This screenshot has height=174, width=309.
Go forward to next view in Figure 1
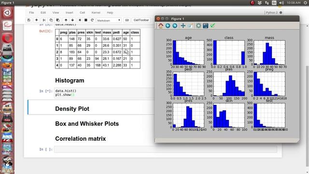[175, 26]
